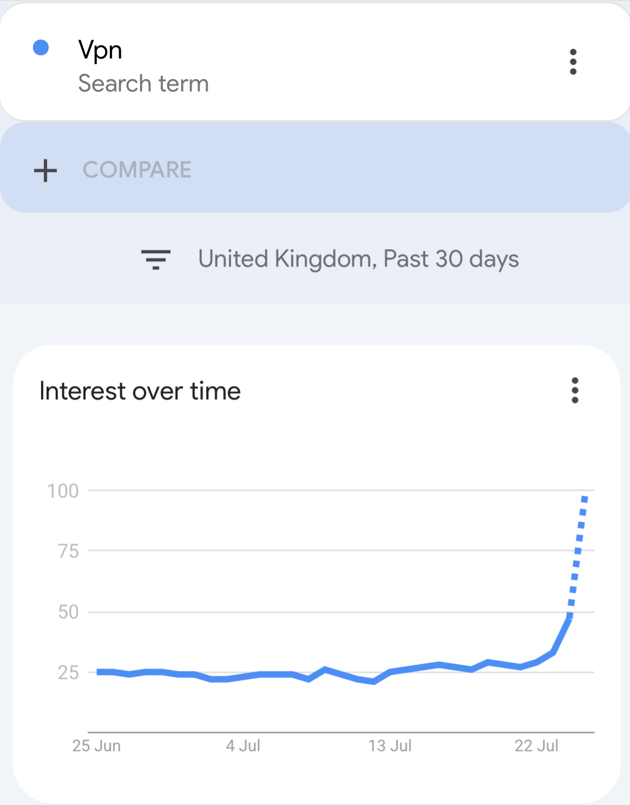Click the COMPARE label
Screen dimensions: 630x805
coord(137,170)
